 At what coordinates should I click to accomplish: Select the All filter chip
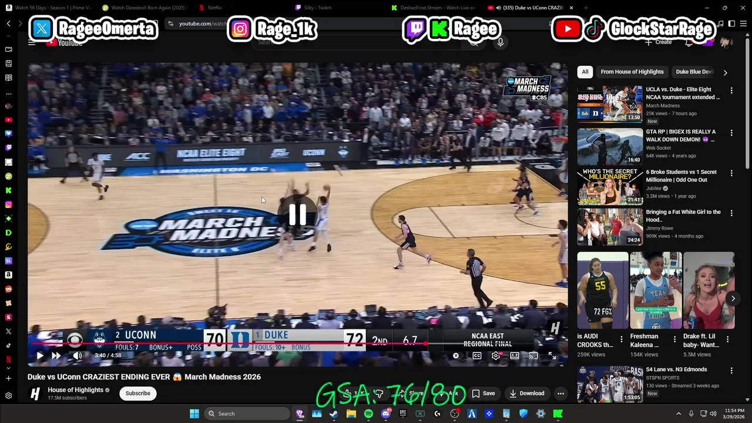tap(585, 72)
